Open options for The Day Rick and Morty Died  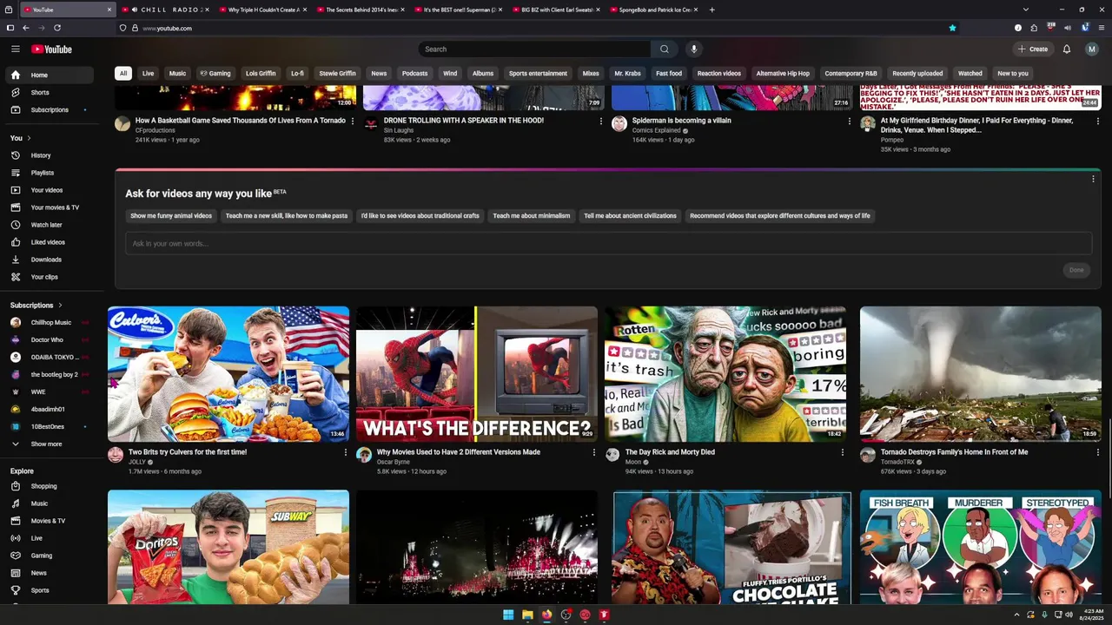coord(842,452)
